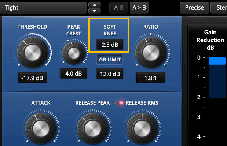The height and width of the screenshot is (146, 227).
Task: Click the RATIO label
Action: click(x=151, y=27)
